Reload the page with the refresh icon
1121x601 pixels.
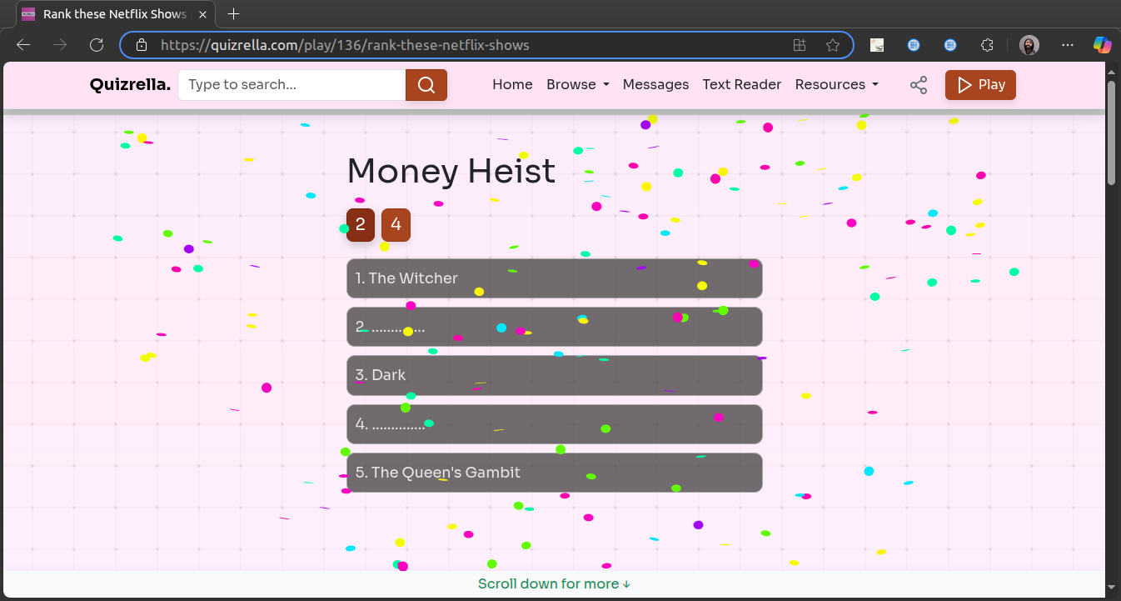pyautogui.click(x=96, y=45)
